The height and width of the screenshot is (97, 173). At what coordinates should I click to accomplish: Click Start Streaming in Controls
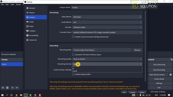click(159, 65)
